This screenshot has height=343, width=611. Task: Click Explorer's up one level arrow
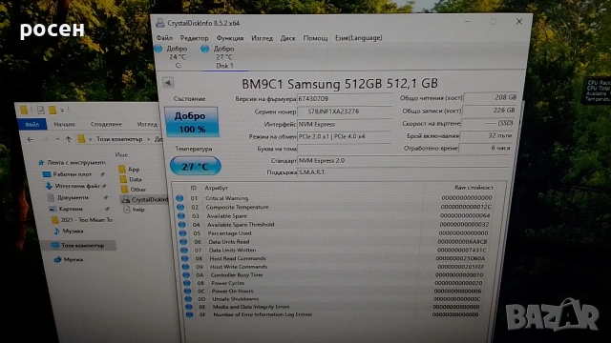point(69,139)
